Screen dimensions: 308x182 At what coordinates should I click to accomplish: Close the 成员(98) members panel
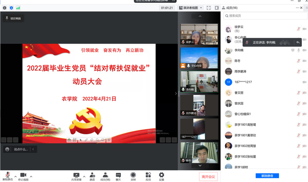(x=301, y=8)
